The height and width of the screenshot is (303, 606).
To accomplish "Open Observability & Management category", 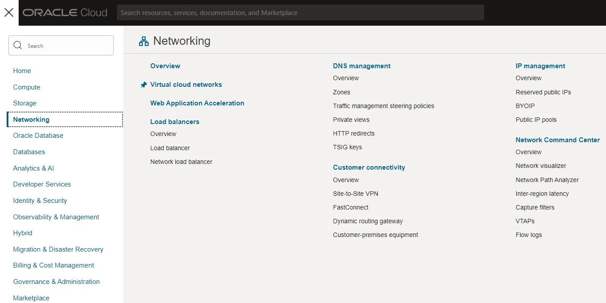I will point(56,217).
